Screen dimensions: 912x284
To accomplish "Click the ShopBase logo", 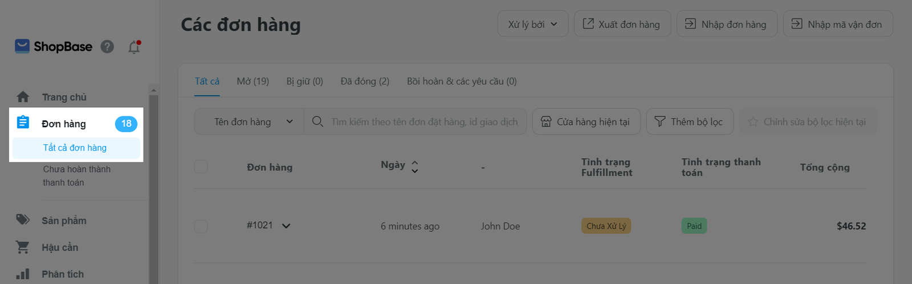I will pos(54,47).
